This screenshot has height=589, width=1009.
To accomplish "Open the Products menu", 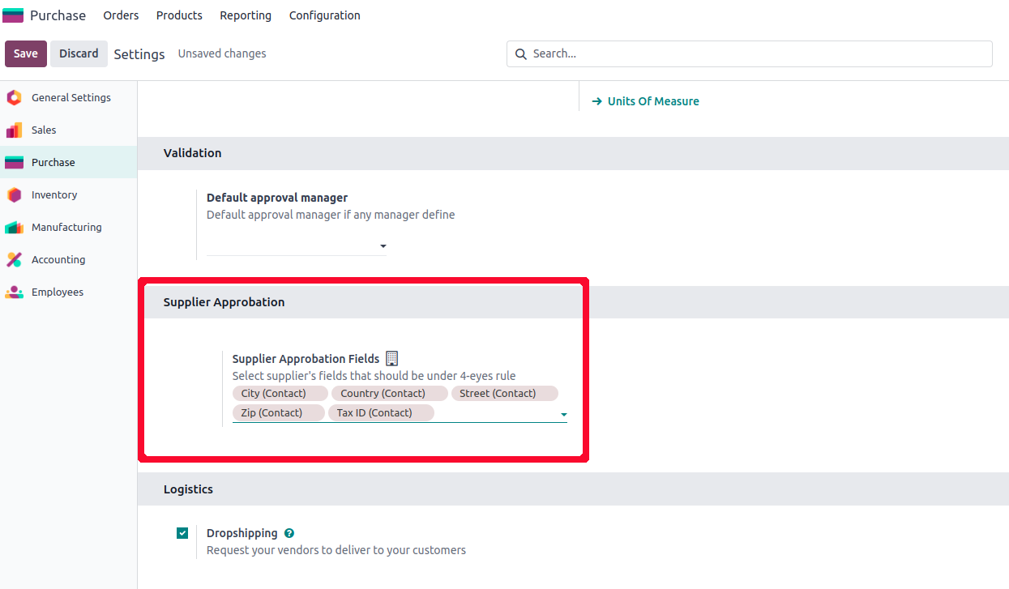I will tap(179, 15).
